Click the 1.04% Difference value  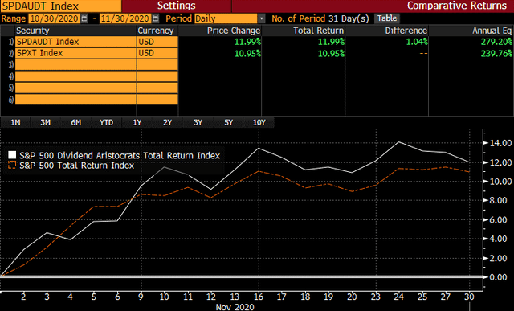(417, 42)
